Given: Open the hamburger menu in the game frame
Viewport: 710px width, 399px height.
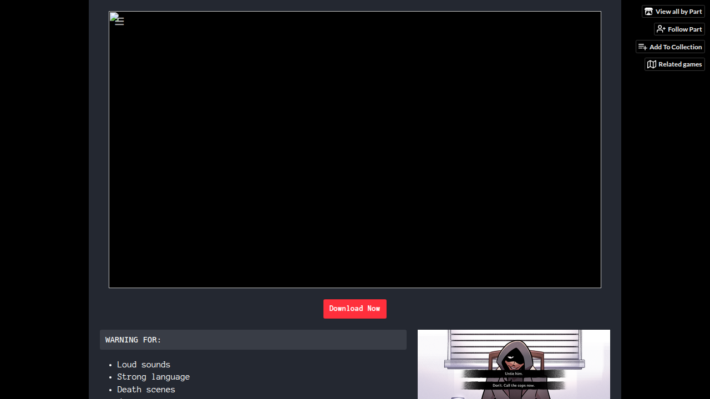Looking at the screenshot, I should 119,22.
